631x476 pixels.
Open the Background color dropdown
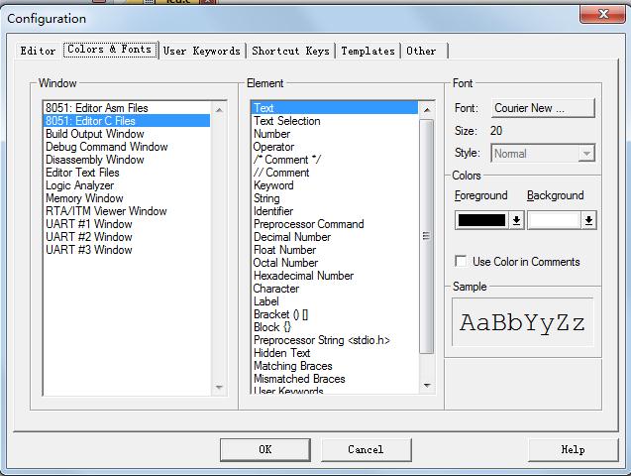(x=589, y=221)
